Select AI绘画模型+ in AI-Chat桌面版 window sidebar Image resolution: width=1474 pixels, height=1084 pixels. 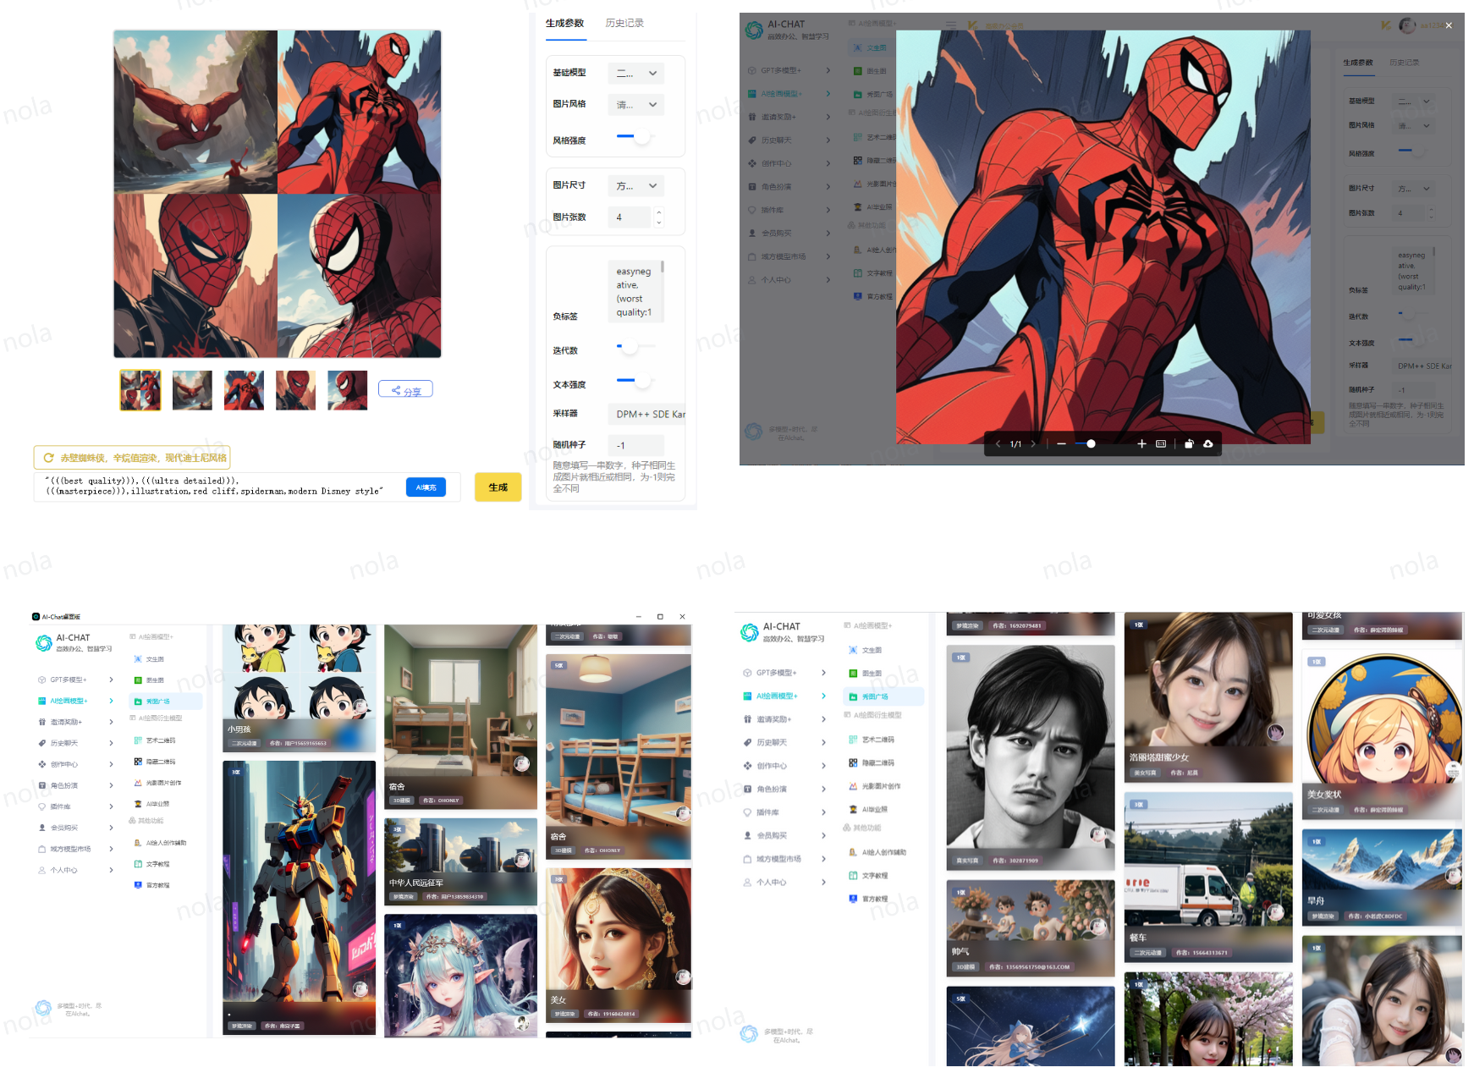(x=68, y=701)
